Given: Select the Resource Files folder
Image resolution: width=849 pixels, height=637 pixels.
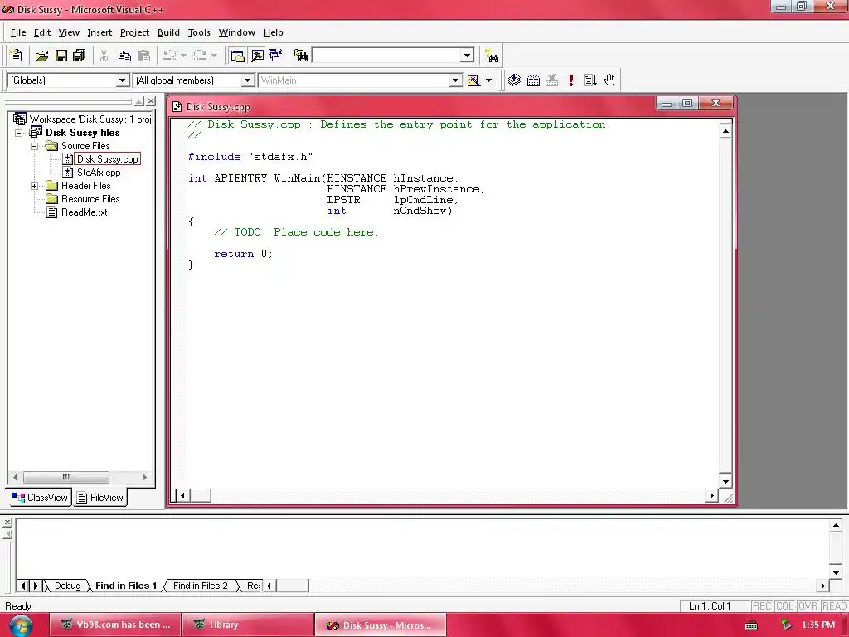Looking at the screenshot, I should click(90, 199).
